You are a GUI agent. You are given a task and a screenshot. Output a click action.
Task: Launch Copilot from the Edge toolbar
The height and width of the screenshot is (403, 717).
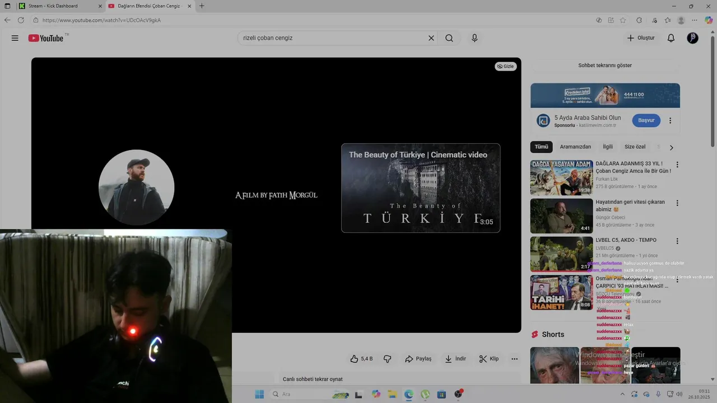(x=709, y=20)
